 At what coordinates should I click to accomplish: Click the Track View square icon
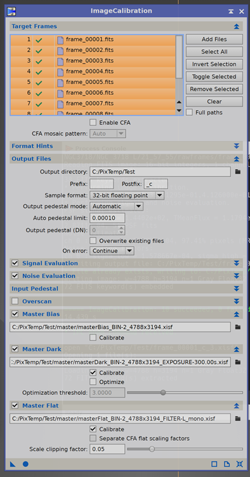point(214,464)
